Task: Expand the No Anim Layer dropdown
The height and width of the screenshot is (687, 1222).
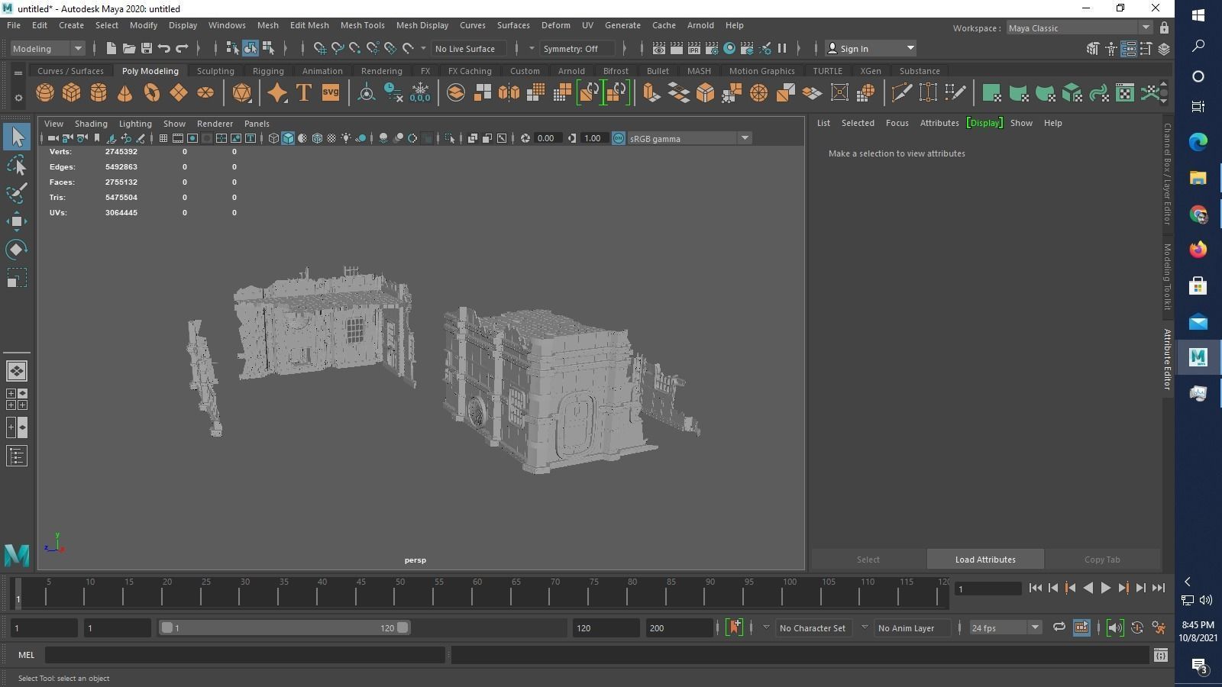Action: tap(865, 627)
